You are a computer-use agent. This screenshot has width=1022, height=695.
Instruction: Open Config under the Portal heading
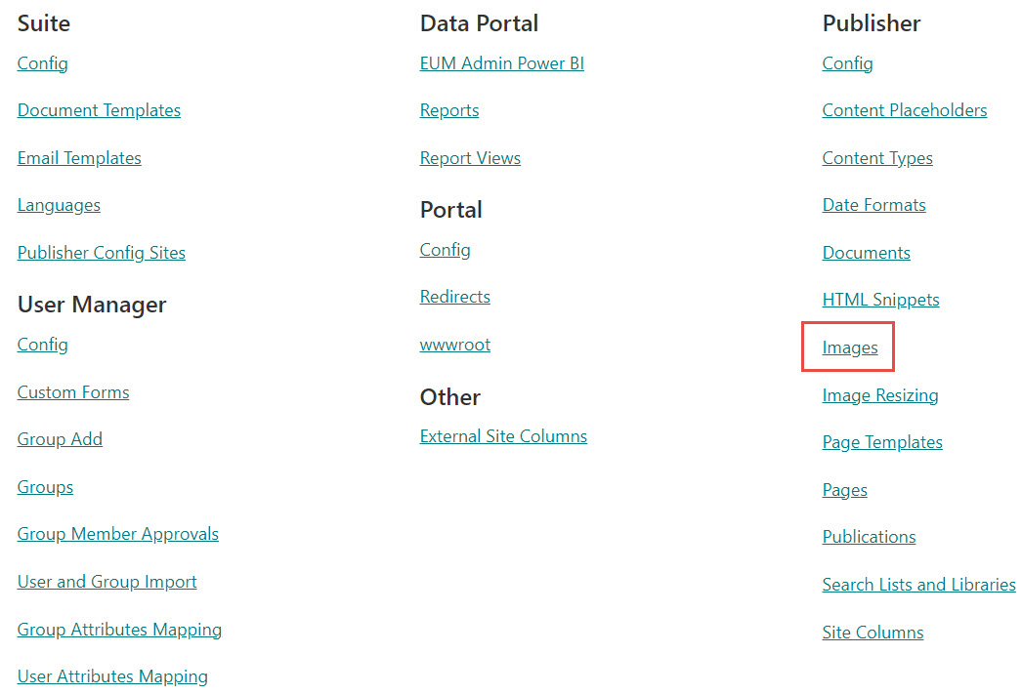click(445, 250)
